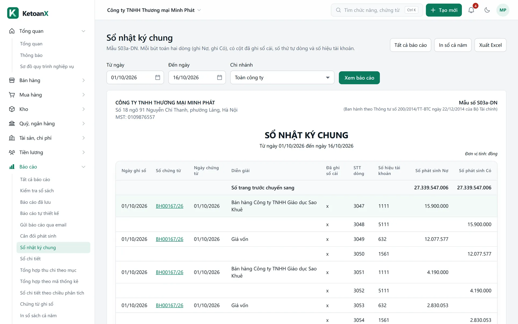Click the search magnifier icon

pyautogui.click(x=338, y=10)
